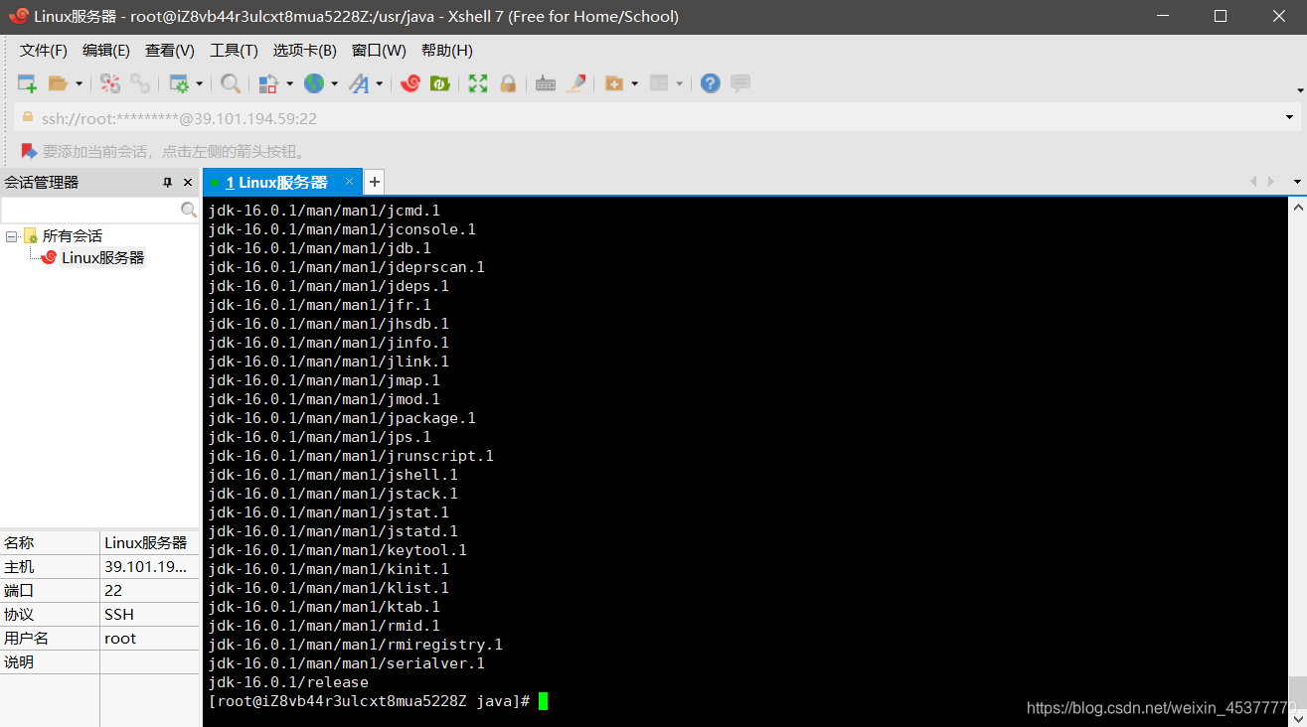1307x727 pixels.
Task: Expand the file transfer dropdown arrow
Action: click(289, 84)
